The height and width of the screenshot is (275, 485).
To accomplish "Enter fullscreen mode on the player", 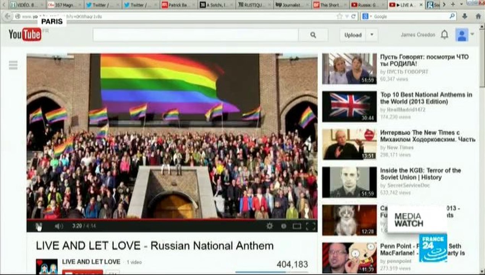I will point(311,226).
